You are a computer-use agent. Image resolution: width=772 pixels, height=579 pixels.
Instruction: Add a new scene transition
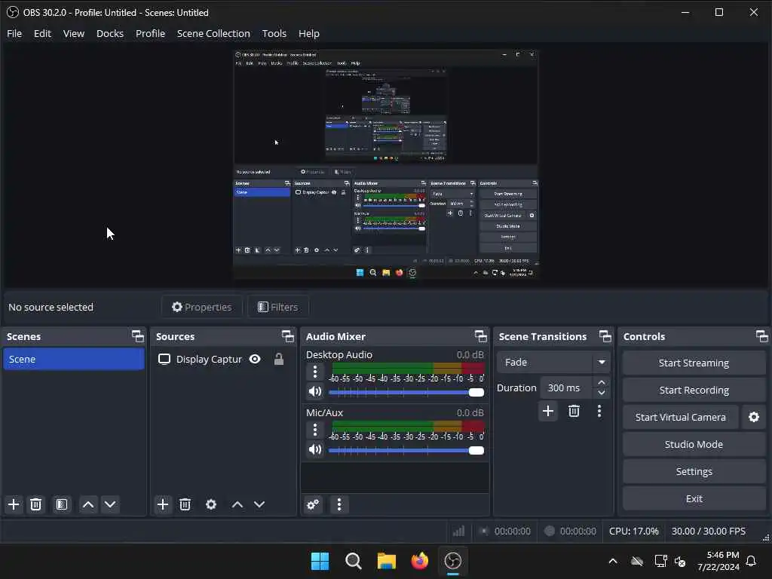(548, 411)
